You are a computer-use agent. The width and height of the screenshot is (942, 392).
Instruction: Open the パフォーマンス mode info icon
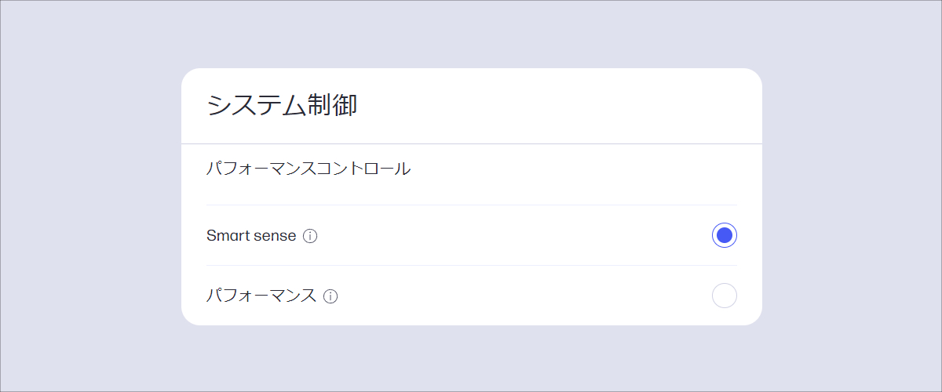[330, 296]
